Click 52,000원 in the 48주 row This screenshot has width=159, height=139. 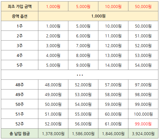click(83, 84)
